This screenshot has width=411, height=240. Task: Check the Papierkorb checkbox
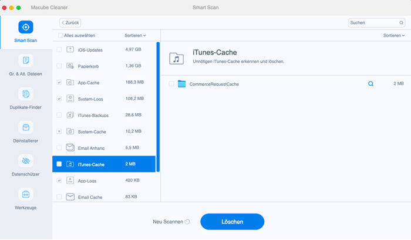59,66
